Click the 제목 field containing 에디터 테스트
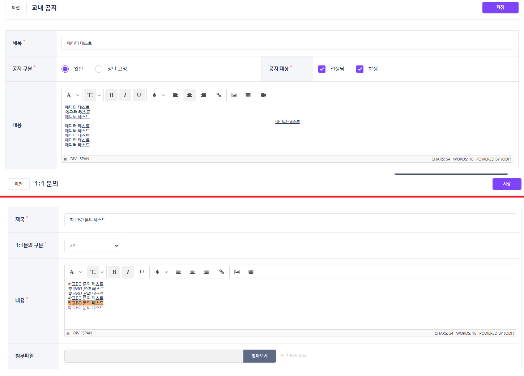This screenshot has height=376, width=524. click(x=287, y=43)
